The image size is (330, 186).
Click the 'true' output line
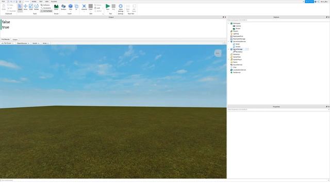click(6, 27)
